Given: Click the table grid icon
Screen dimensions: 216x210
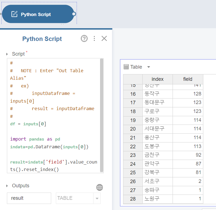Looking at the screenshot, I should pyautogui.click(x=126, y=67).
